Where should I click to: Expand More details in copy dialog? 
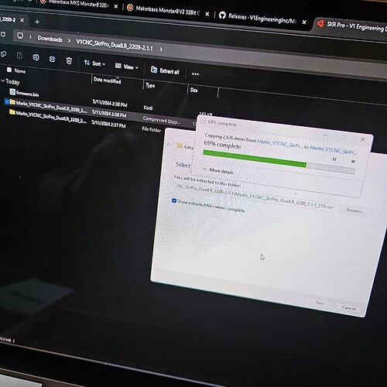tap(218, 170)
